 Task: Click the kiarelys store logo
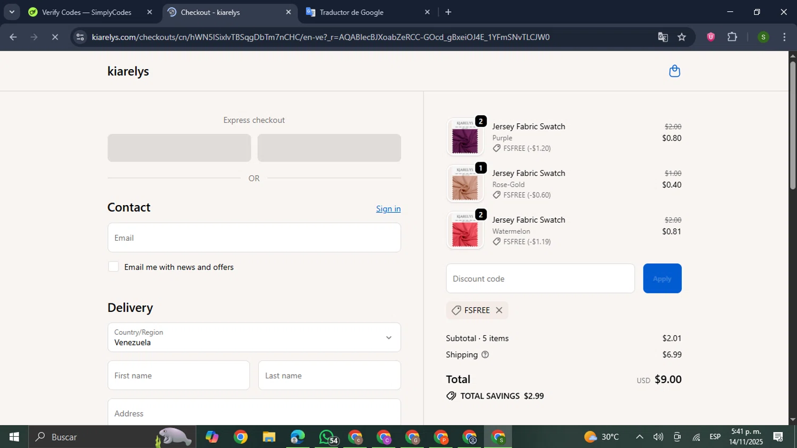128,71
